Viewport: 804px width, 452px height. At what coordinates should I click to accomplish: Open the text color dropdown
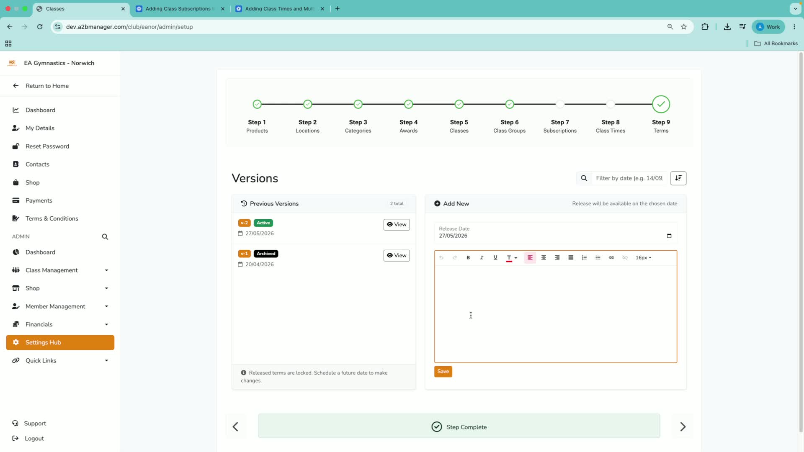point(512,258)
